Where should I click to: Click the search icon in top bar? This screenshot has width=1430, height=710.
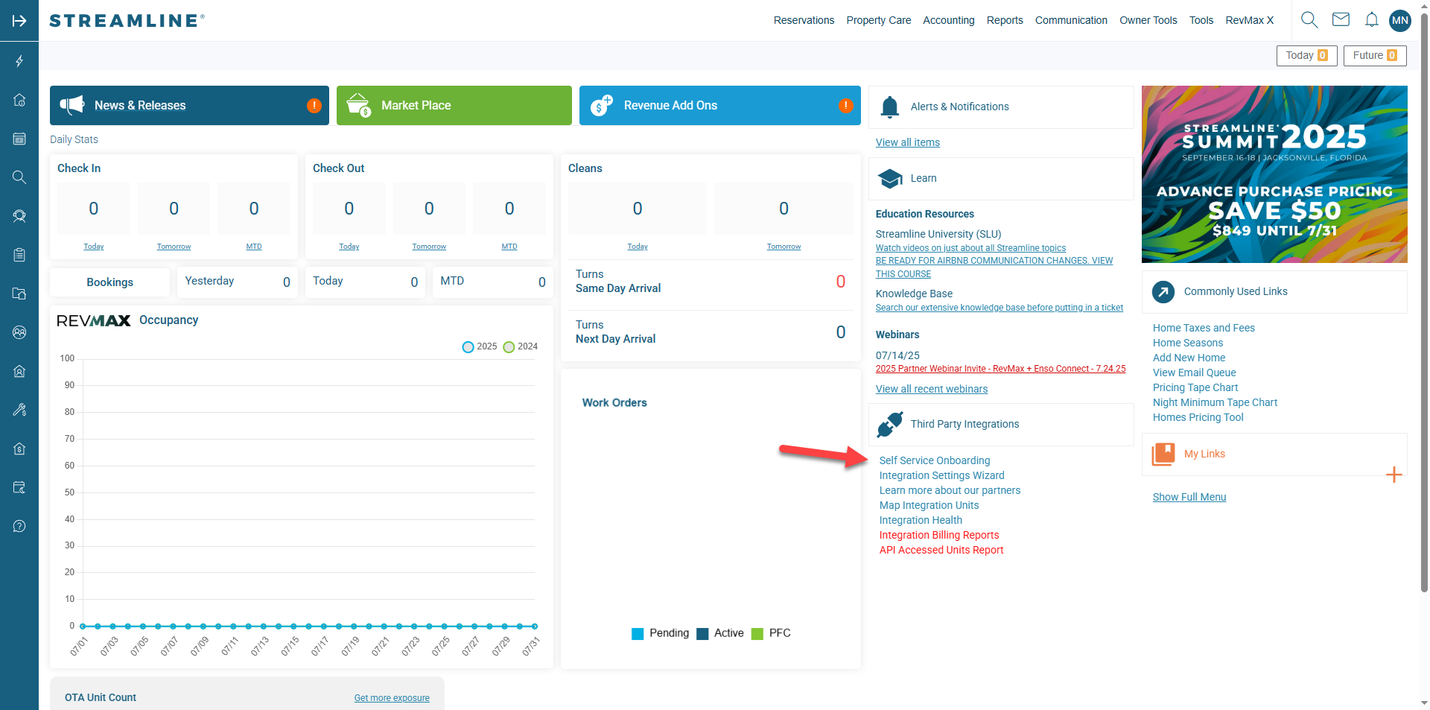click(x=1309, y=20)
